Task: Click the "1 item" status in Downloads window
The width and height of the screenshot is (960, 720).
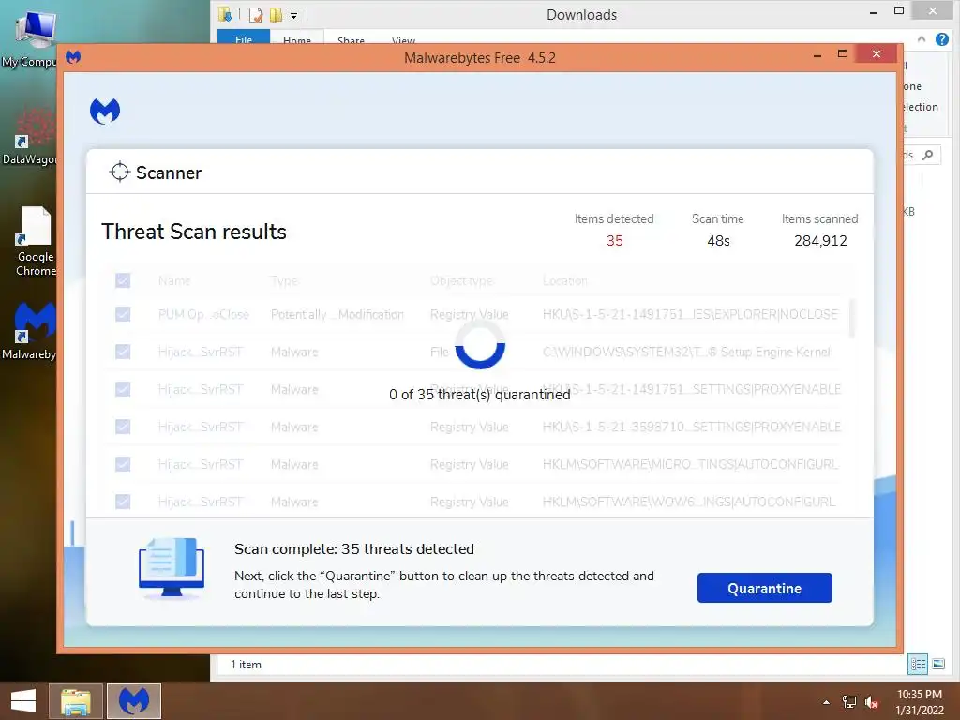Action: coord(247,665)
